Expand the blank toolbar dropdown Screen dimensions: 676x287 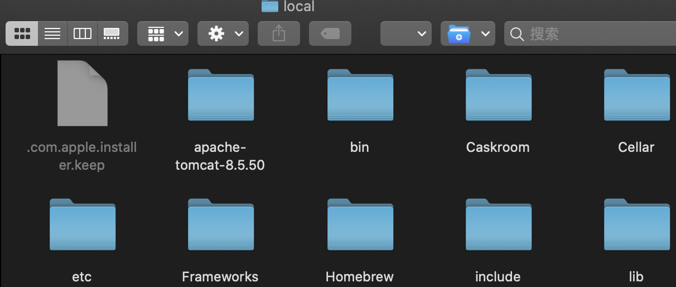(406, 34)
